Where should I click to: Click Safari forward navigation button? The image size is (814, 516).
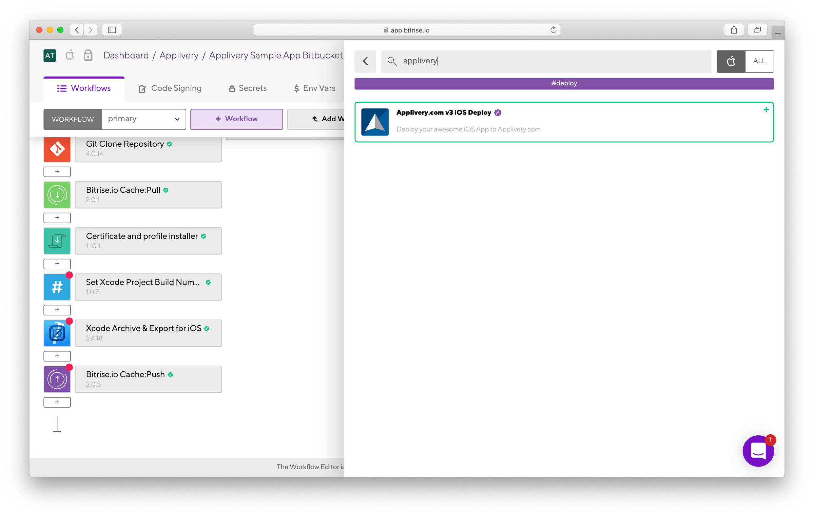point(91,30)
